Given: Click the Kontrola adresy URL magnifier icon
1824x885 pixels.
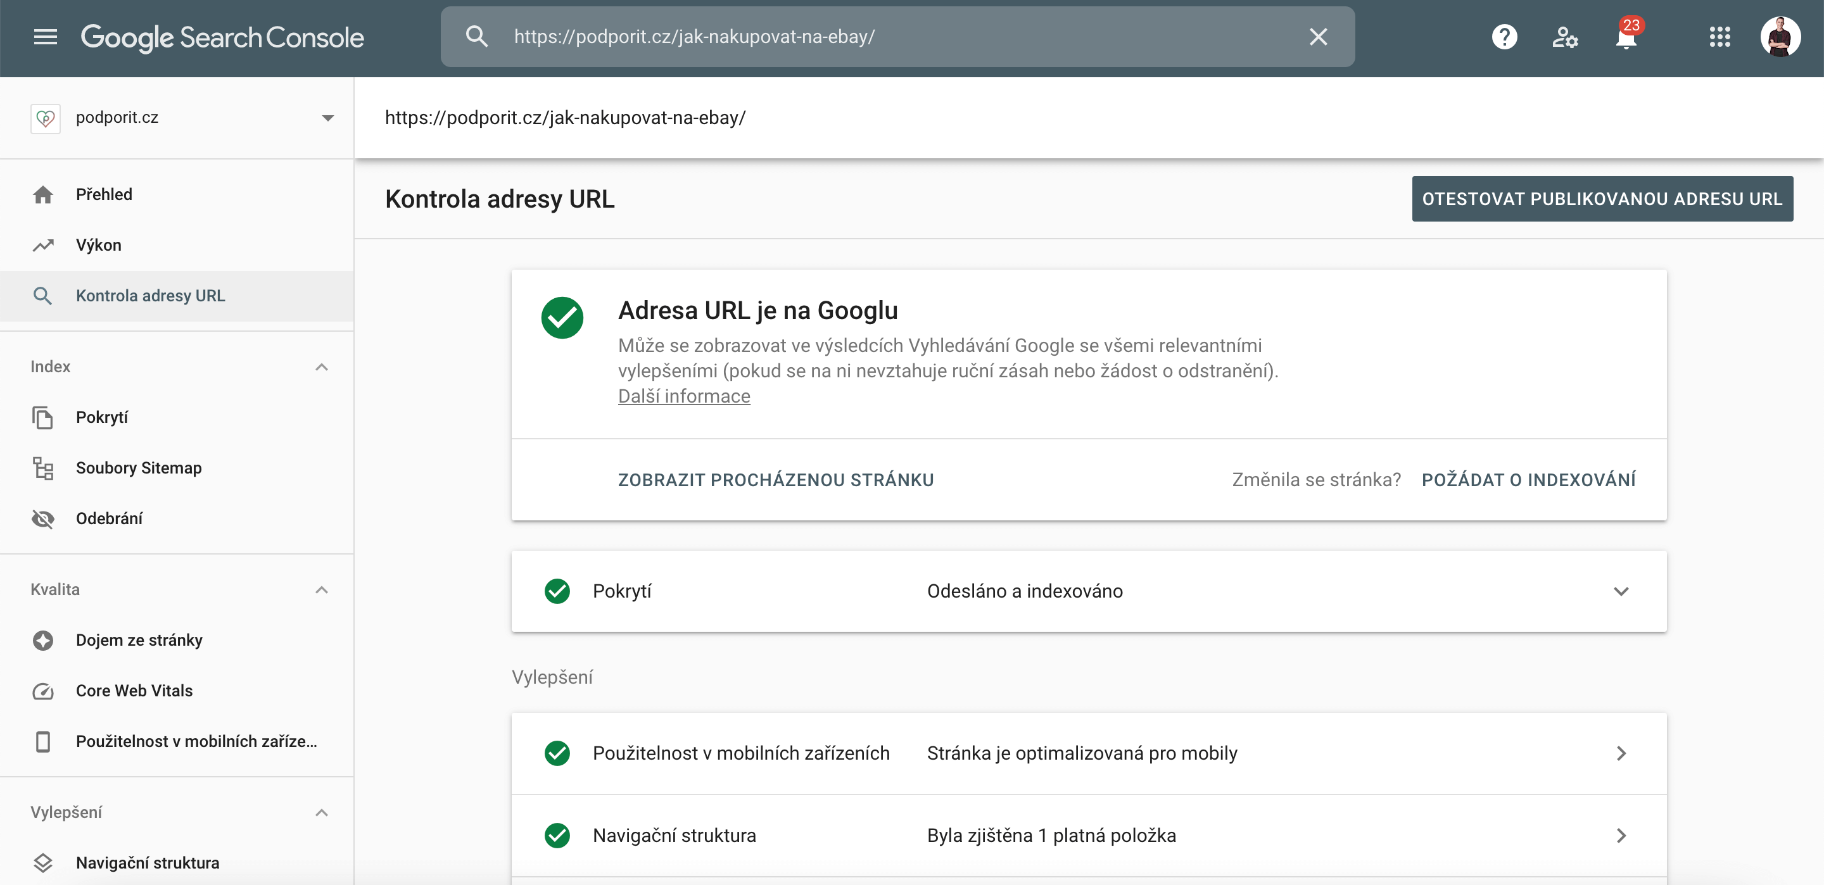Looking at the screenshot, I should coord(43,296).
